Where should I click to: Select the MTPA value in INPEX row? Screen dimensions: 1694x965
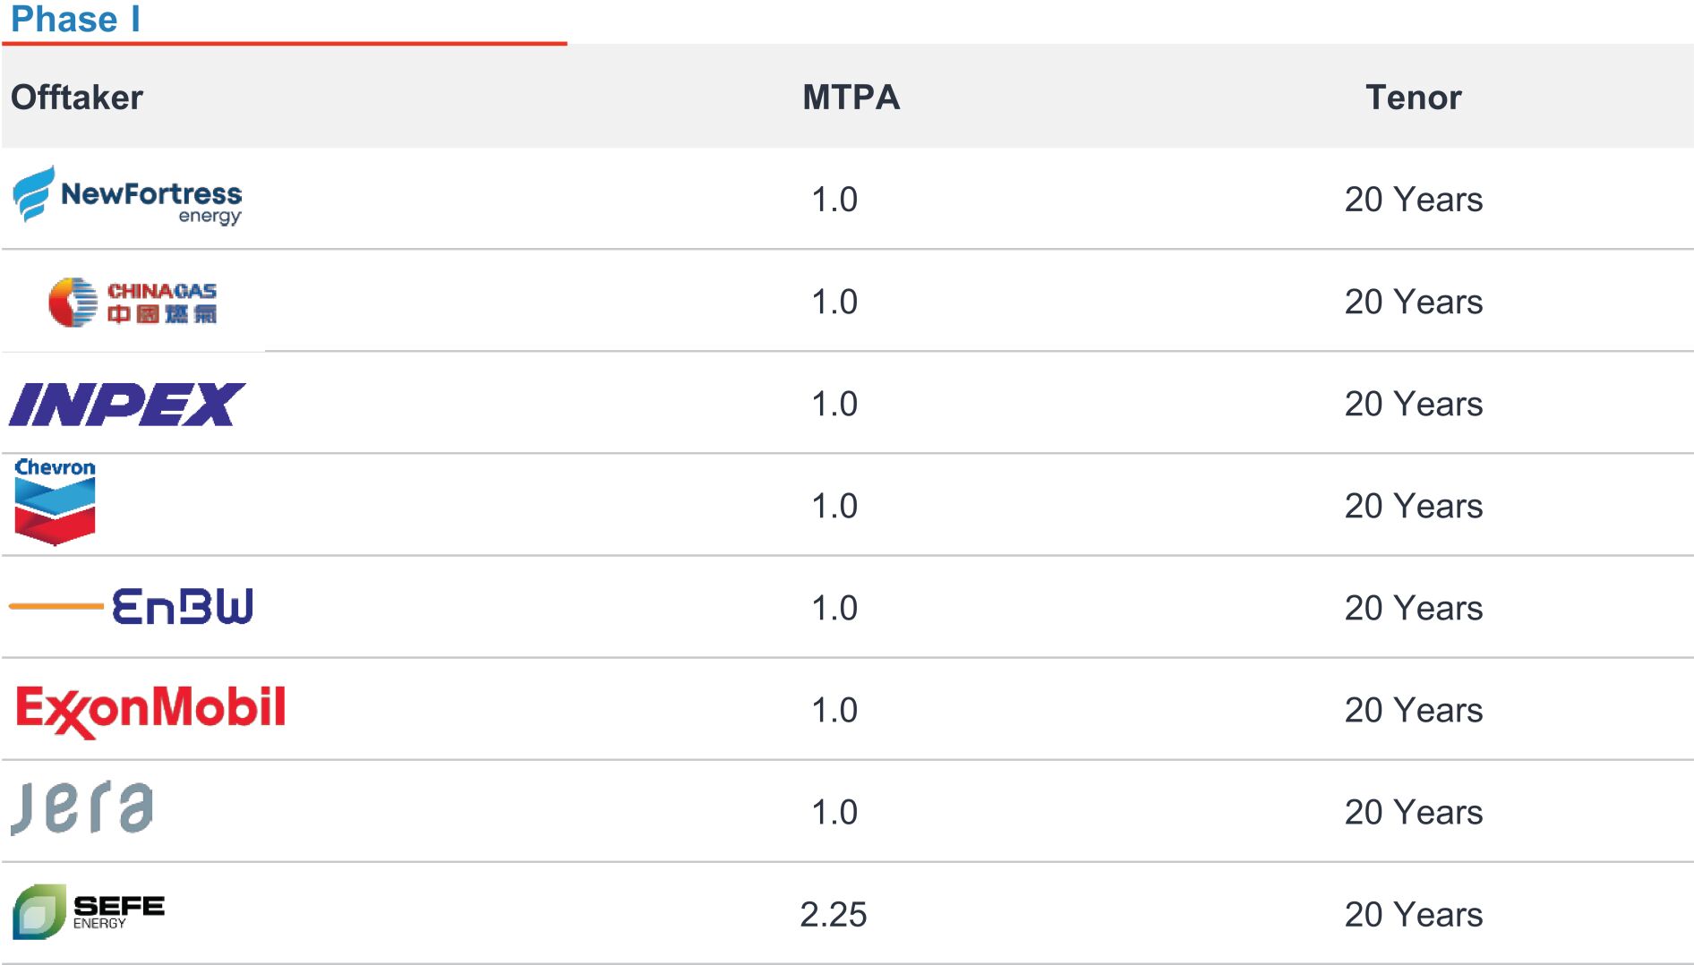pyautogui.click(x=834, y=404)
